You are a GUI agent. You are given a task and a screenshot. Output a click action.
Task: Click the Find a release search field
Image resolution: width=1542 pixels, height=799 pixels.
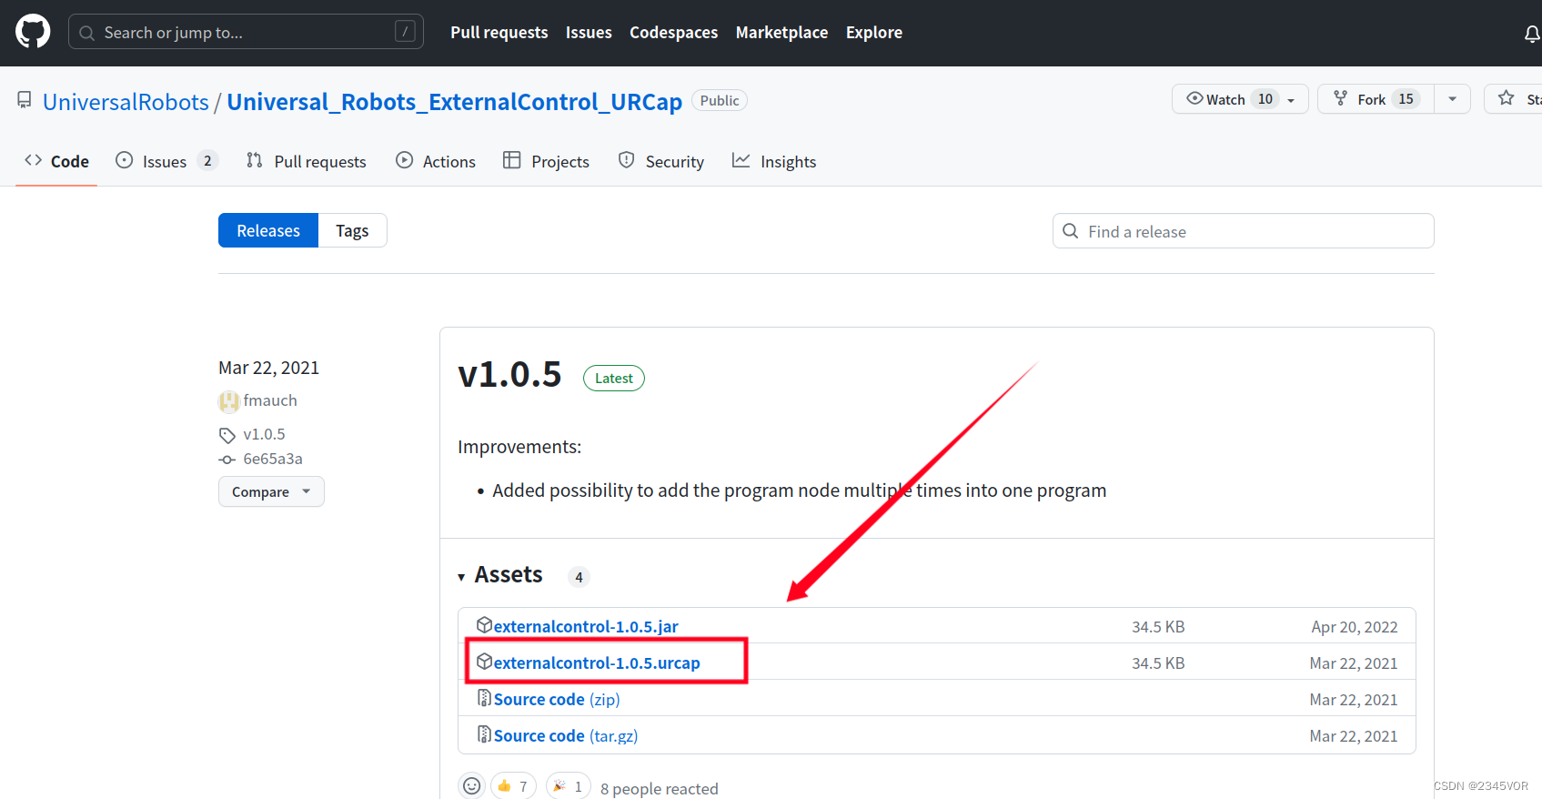pos(1244,231)
